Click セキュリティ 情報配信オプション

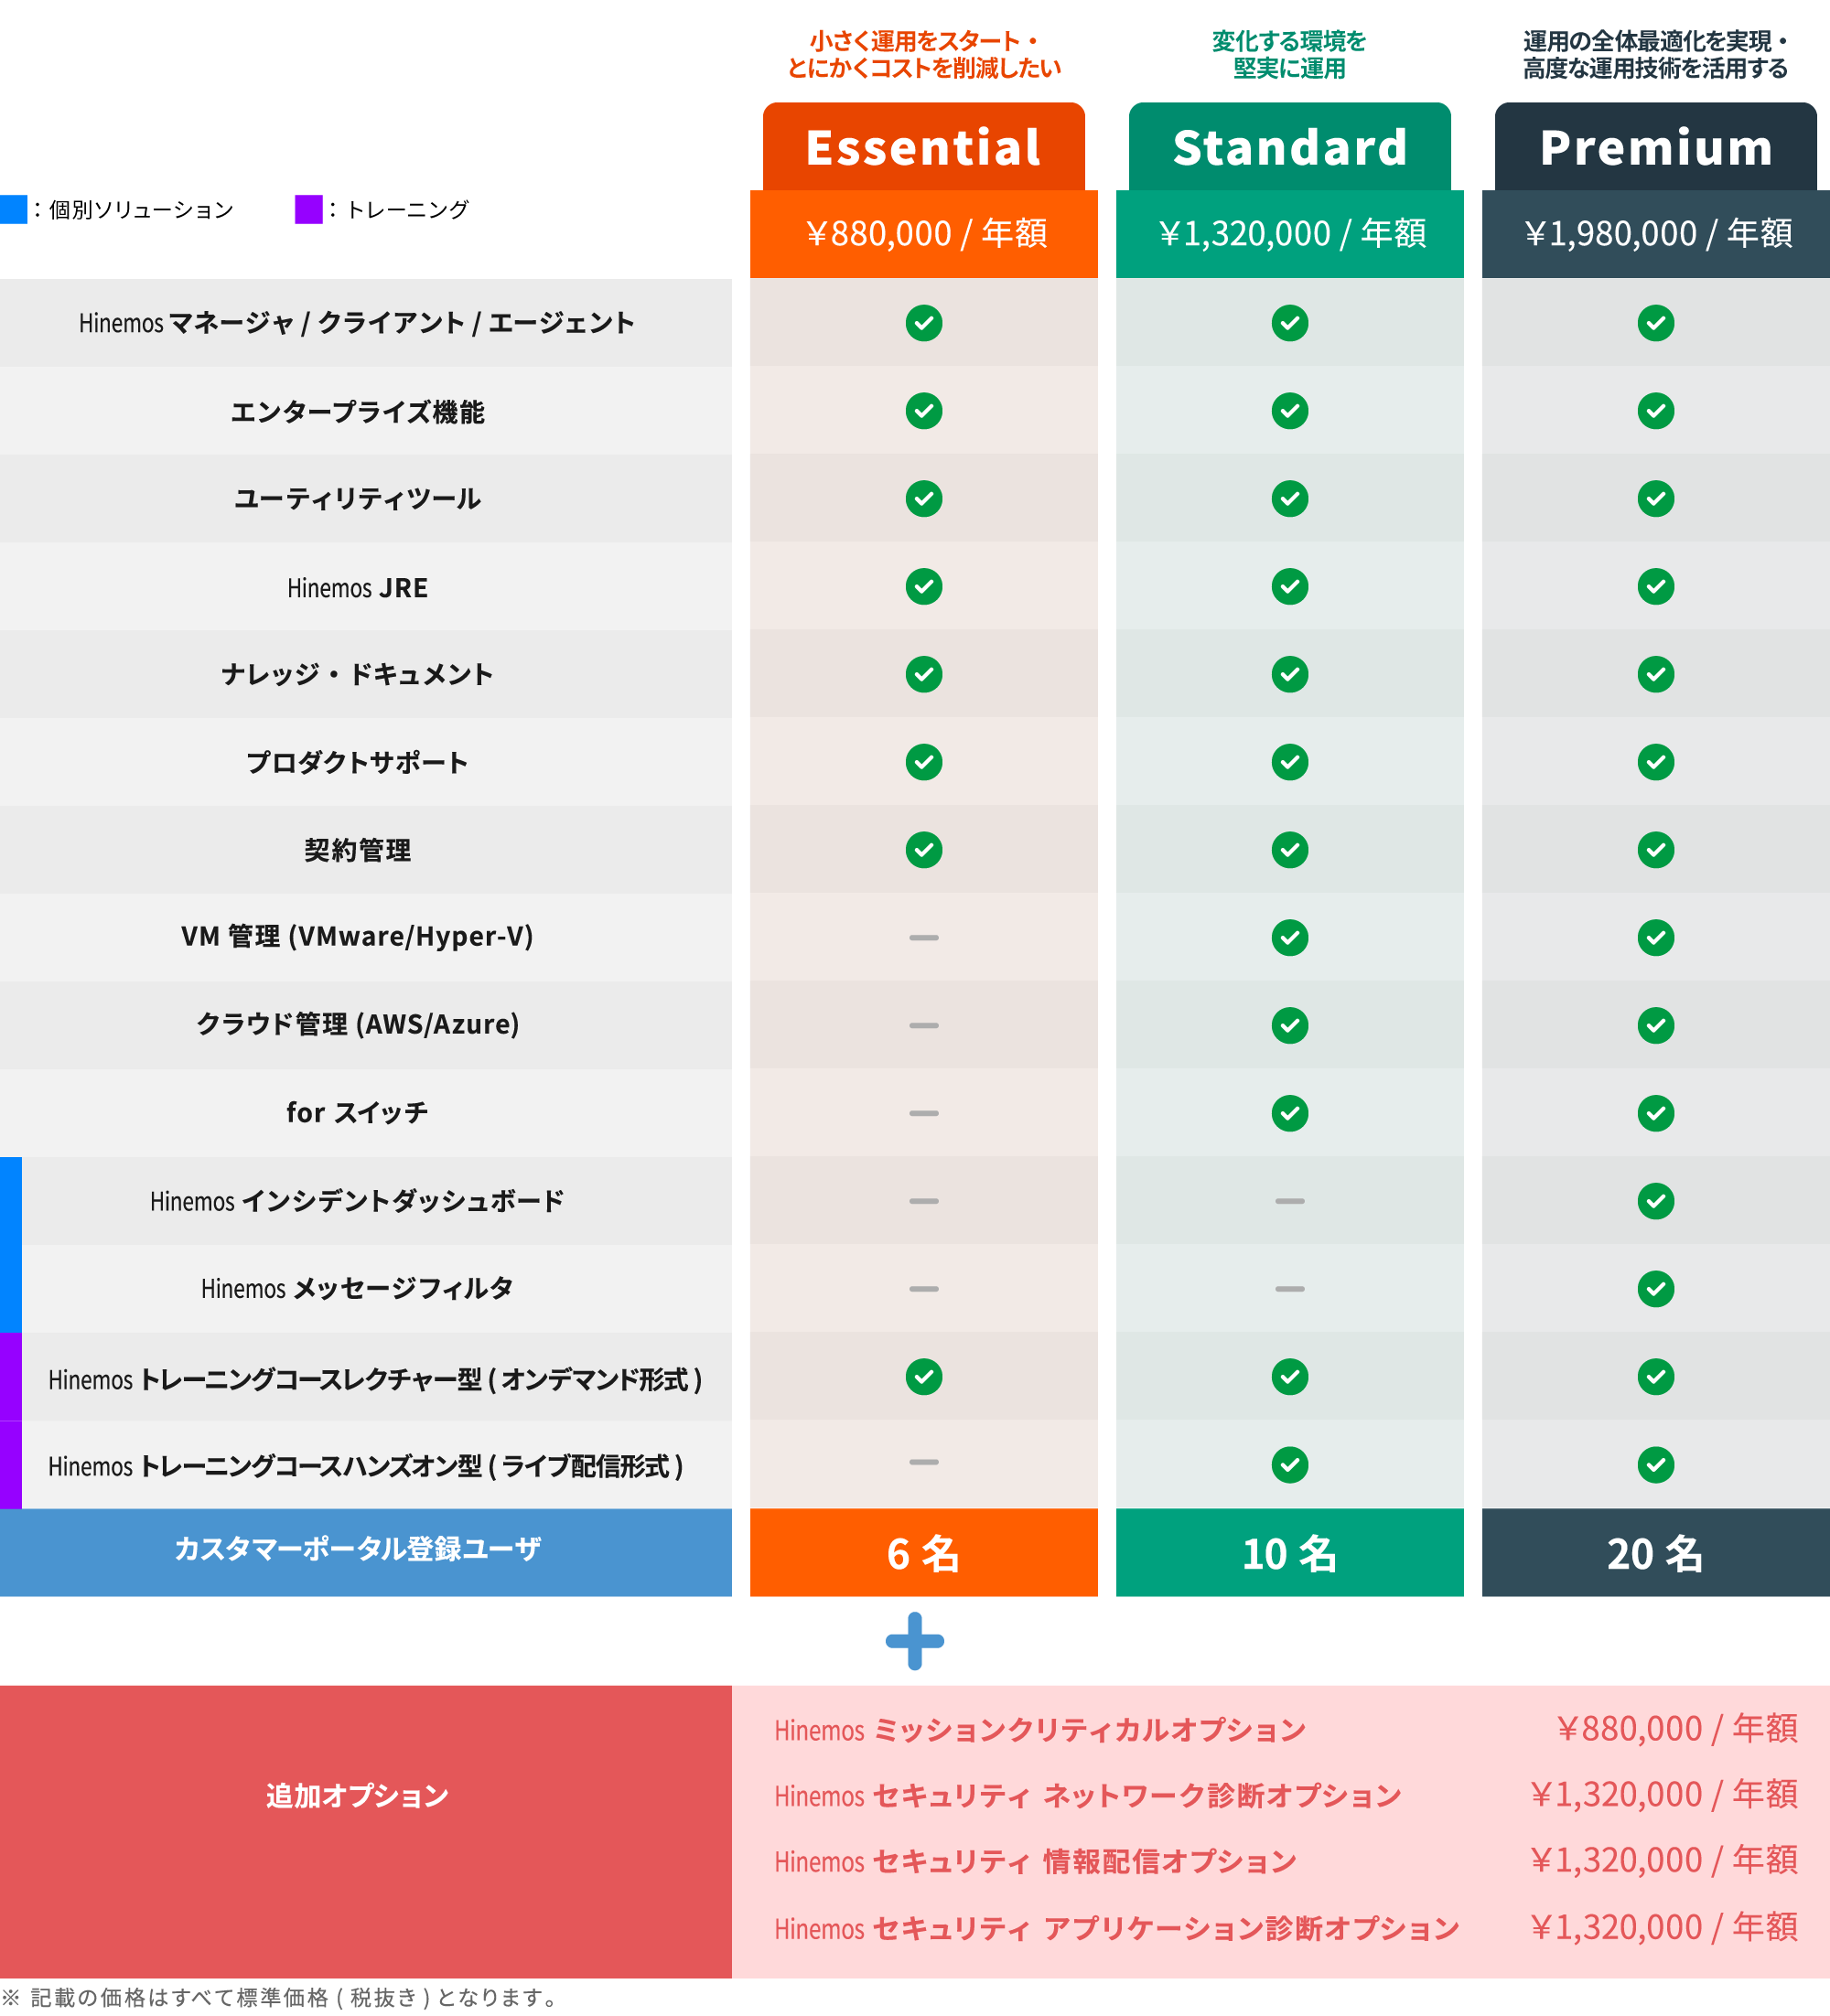coord(1036,1862)
